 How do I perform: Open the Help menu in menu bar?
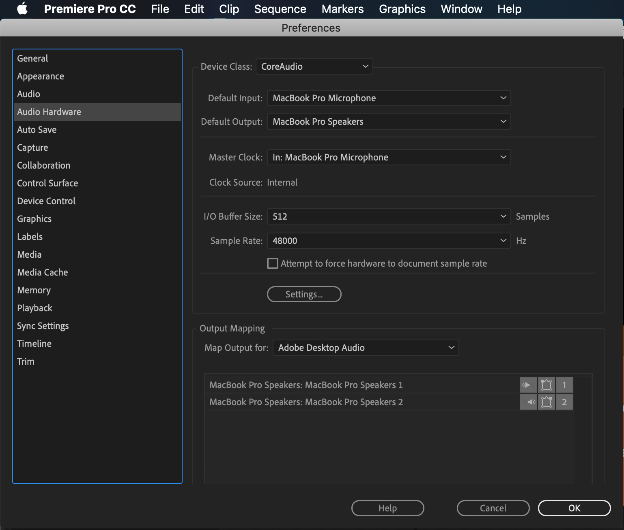pos(509,9)
